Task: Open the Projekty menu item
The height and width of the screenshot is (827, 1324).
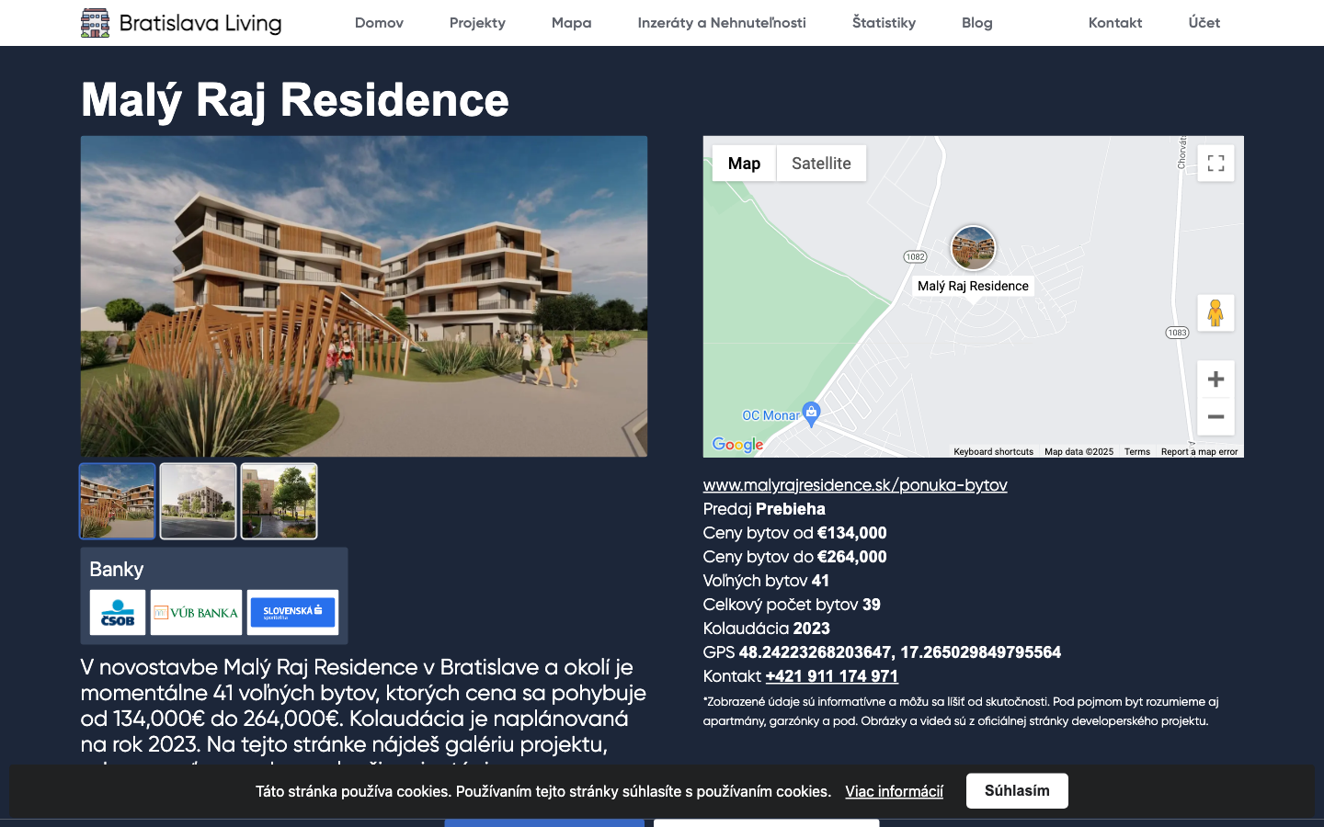Action: click(477, 23)
